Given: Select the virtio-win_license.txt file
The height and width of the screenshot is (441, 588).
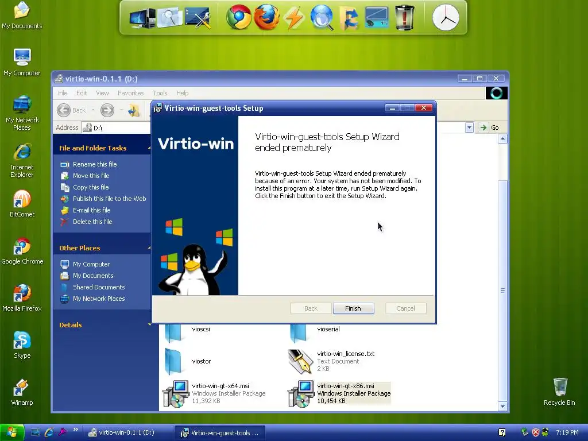Looking at the screenshot, I should [x=331, y=362].
